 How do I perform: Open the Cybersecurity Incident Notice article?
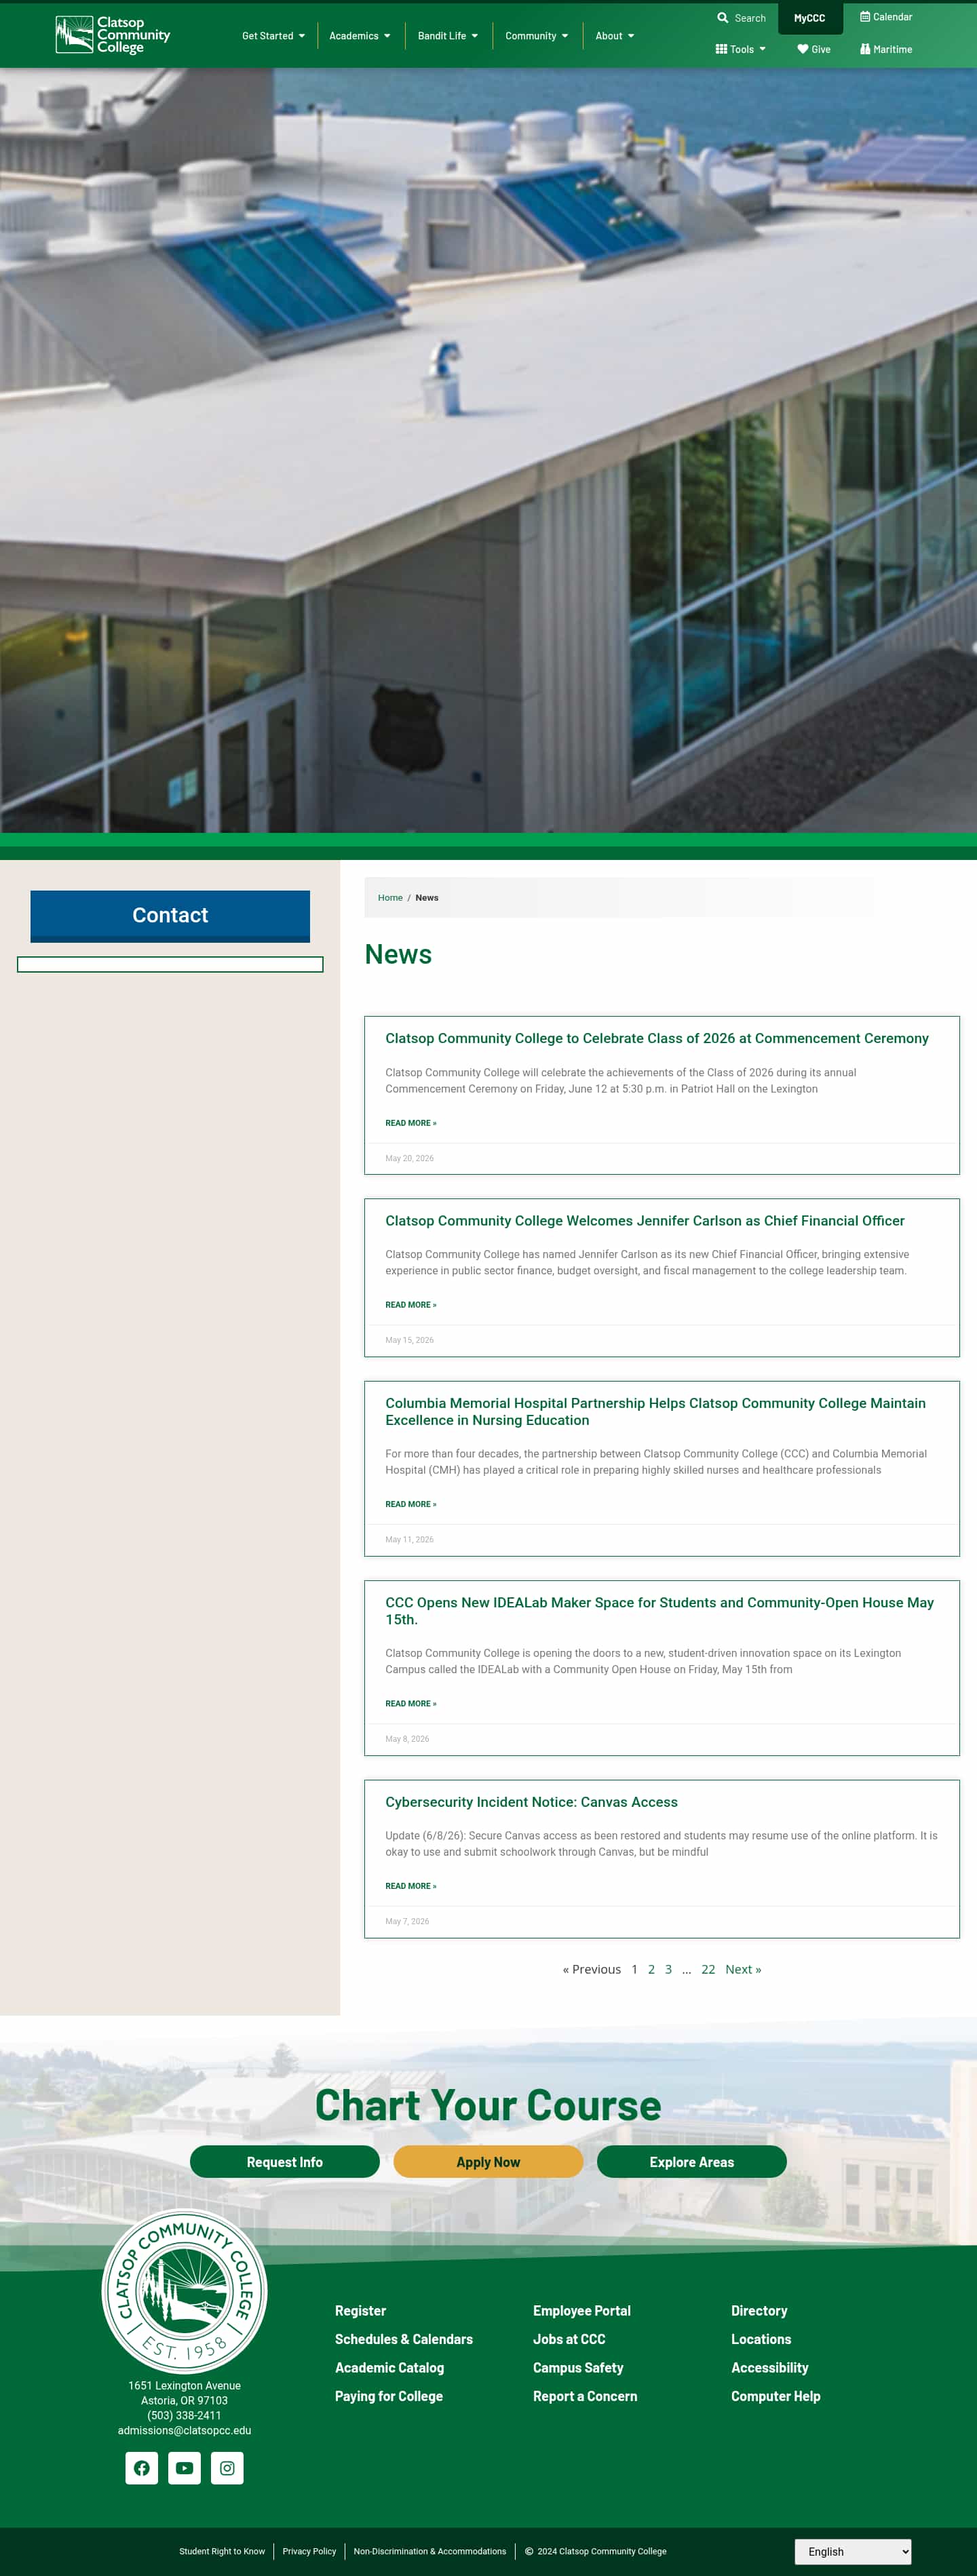pyautogui.click(x=531, y=1802)
